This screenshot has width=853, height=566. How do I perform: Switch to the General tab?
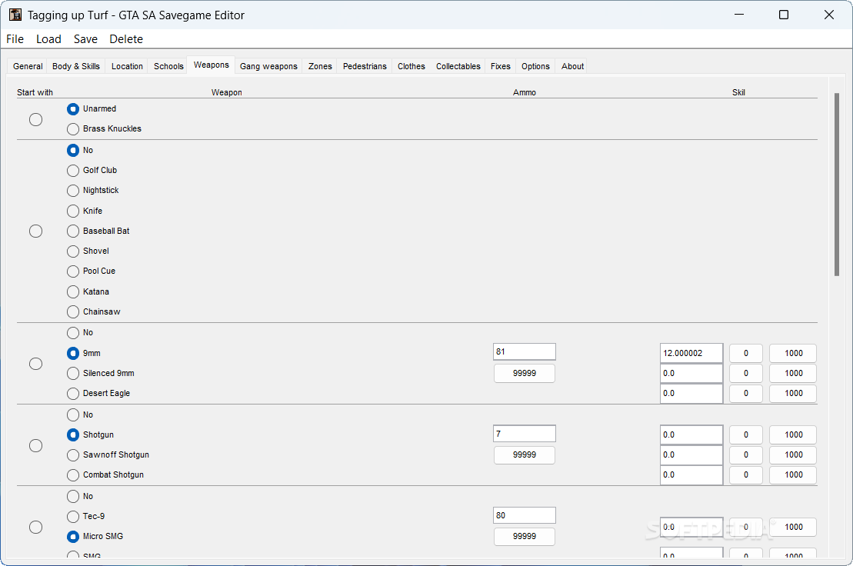coord(28,66)
